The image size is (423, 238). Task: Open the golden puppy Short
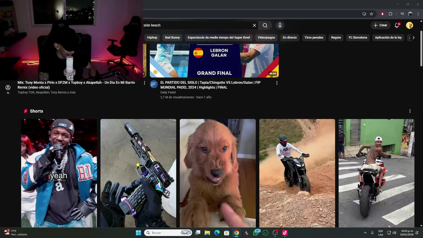(218, 173)
